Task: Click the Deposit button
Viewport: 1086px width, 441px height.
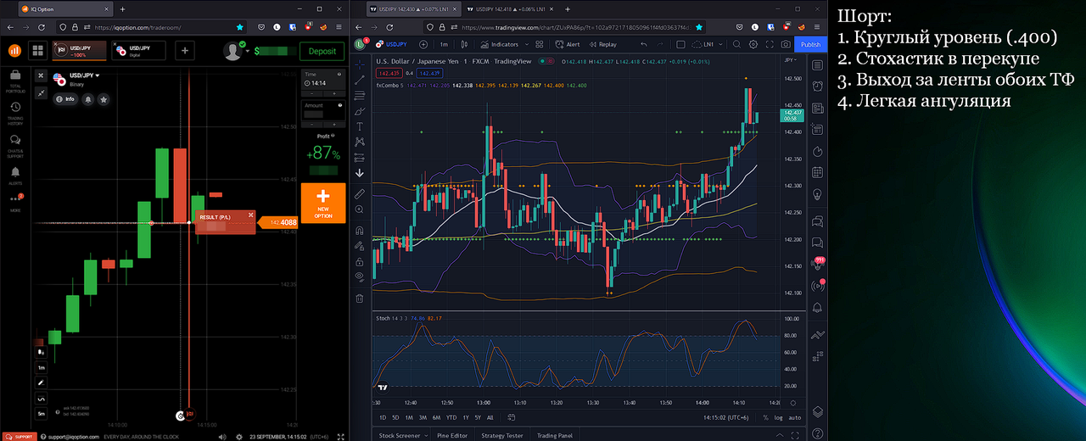Action: [x=322, y=51]
